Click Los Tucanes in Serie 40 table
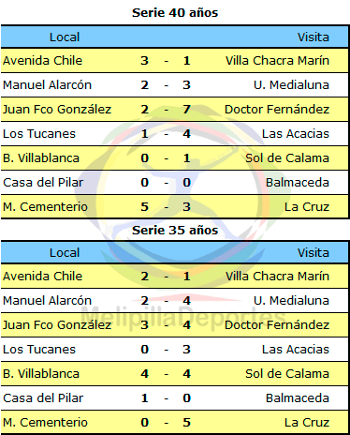This screenshot has width=350, height=435. pos(39,134)
